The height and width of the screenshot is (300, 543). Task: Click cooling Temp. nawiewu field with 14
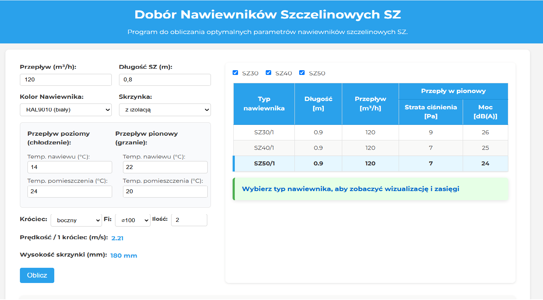(x=70, y=167)
